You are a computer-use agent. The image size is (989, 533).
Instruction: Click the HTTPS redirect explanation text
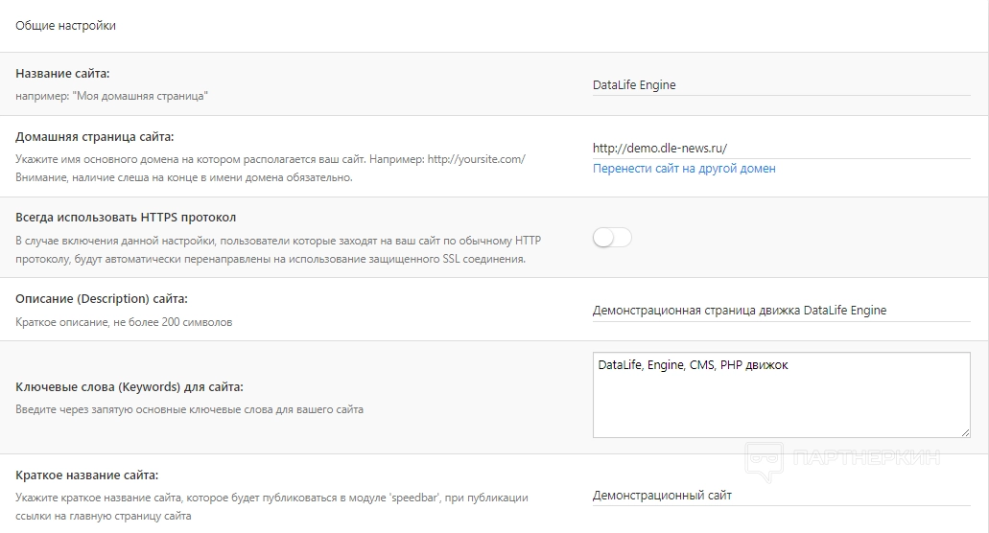[271, 249]
